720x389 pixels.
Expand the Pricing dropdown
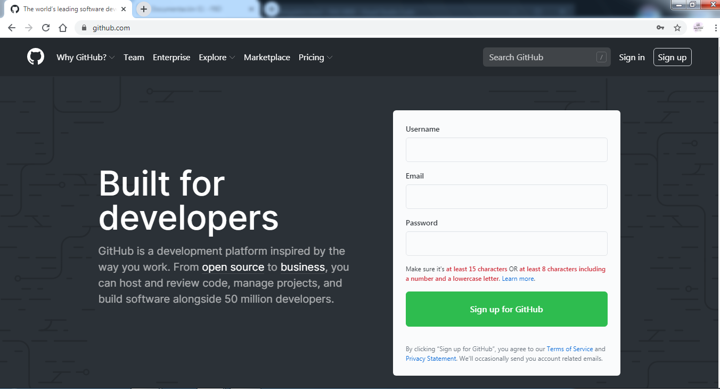click(315, 57)
